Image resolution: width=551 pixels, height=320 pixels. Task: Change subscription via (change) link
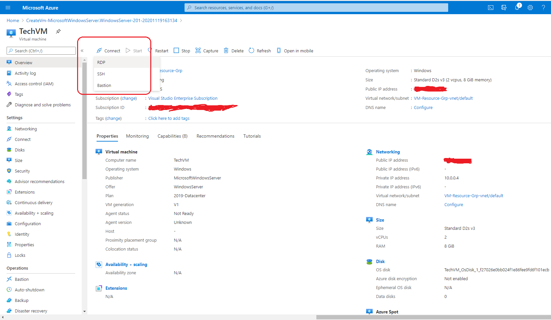tap(129, 98)
